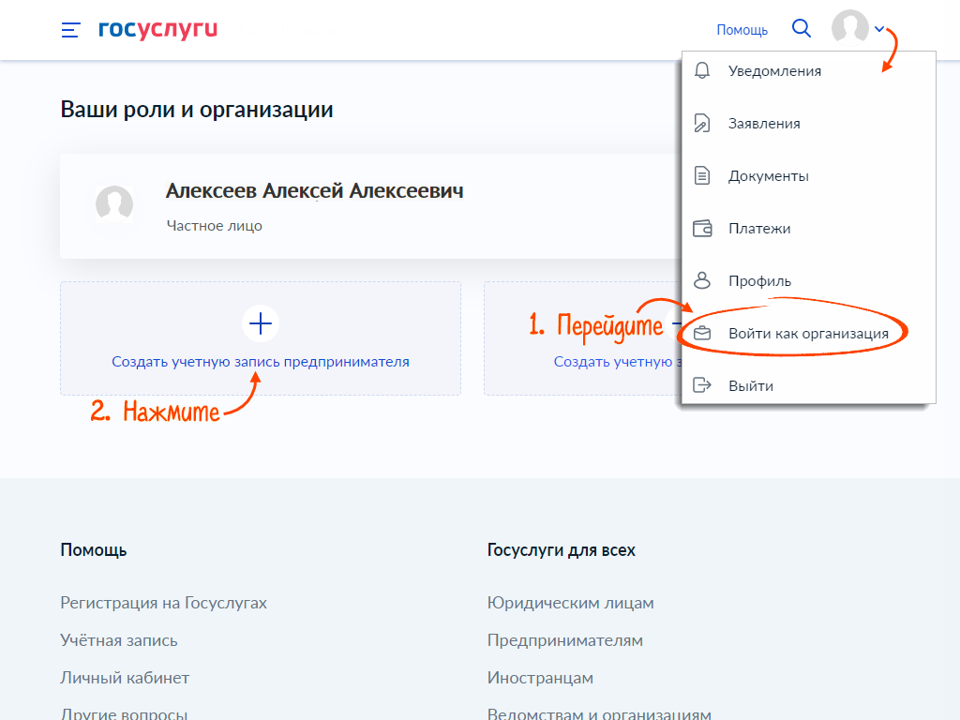Viewport: 960px width, 720px height.
Task: Open search with magnifier icon
Action: pos(801,28)
